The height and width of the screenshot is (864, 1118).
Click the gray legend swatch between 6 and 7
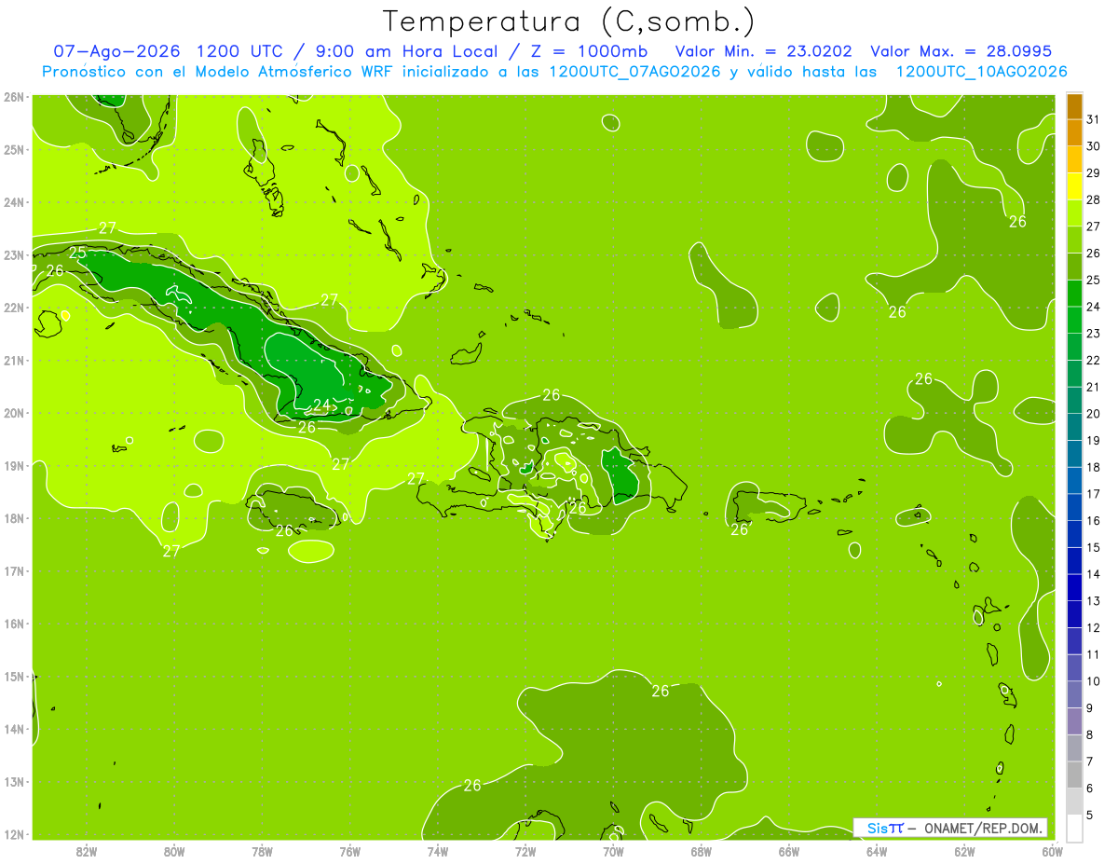click(1074, 775)
